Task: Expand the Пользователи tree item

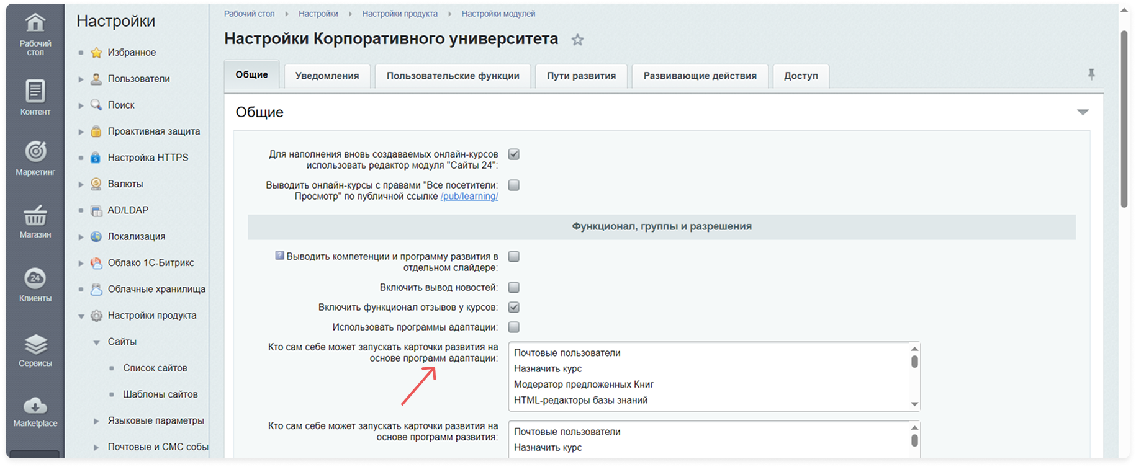Action: coord(81,79)
